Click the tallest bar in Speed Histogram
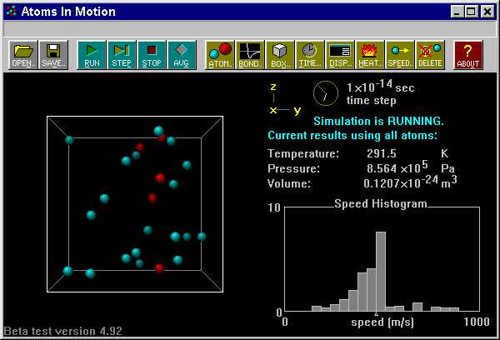 (x=381, y=272)
